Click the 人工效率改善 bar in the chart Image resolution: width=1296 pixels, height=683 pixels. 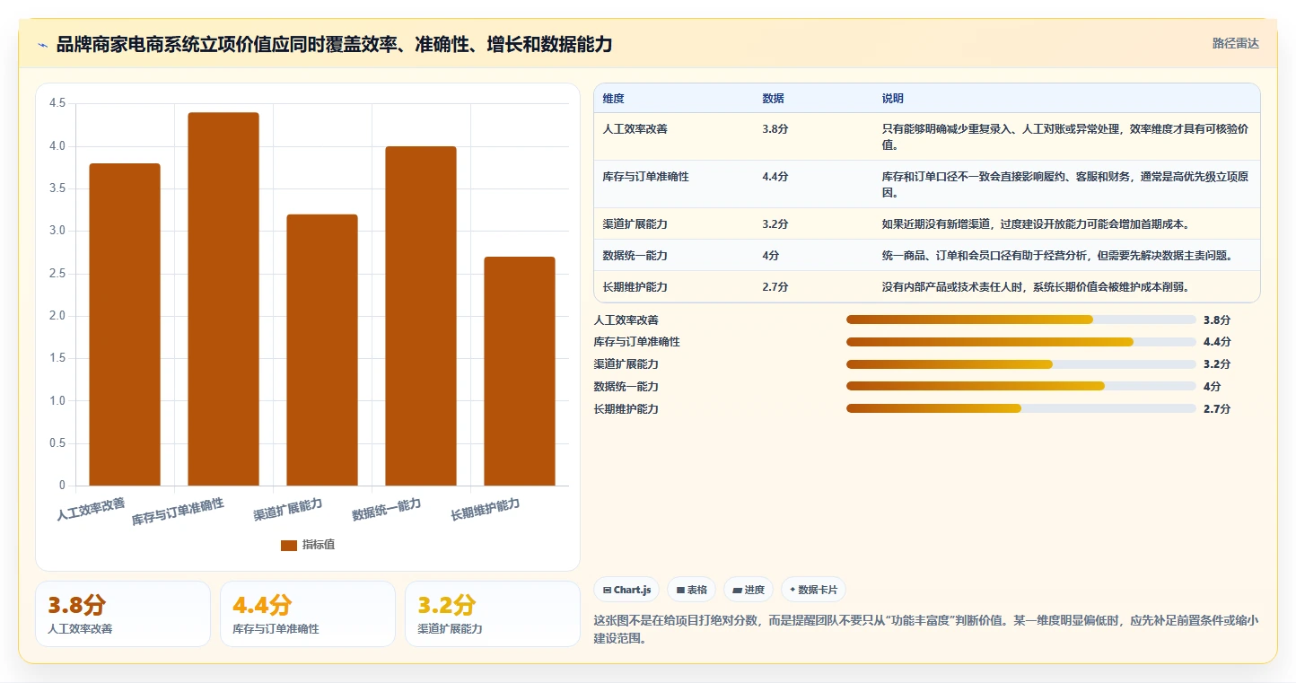coord(125,325)
